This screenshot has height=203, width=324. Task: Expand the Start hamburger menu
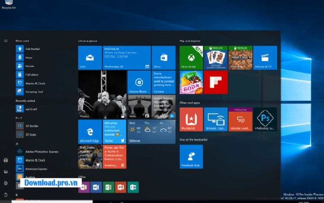tap(6, 41)
